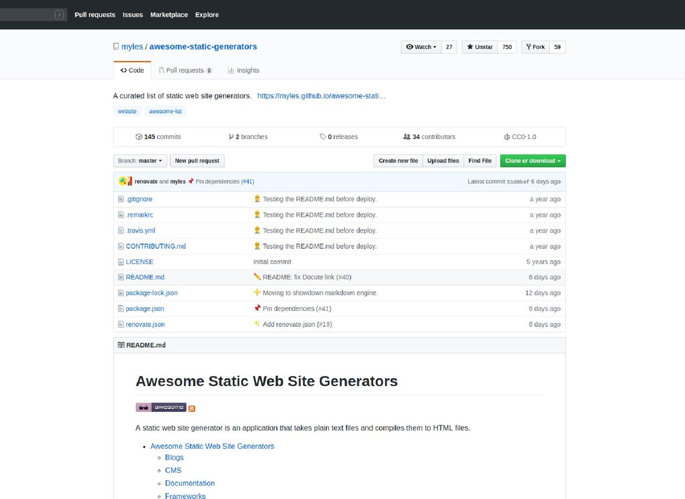Open 'Initial commit' message on LICENSE row
685x499 pixels.
tap(272, 262)
